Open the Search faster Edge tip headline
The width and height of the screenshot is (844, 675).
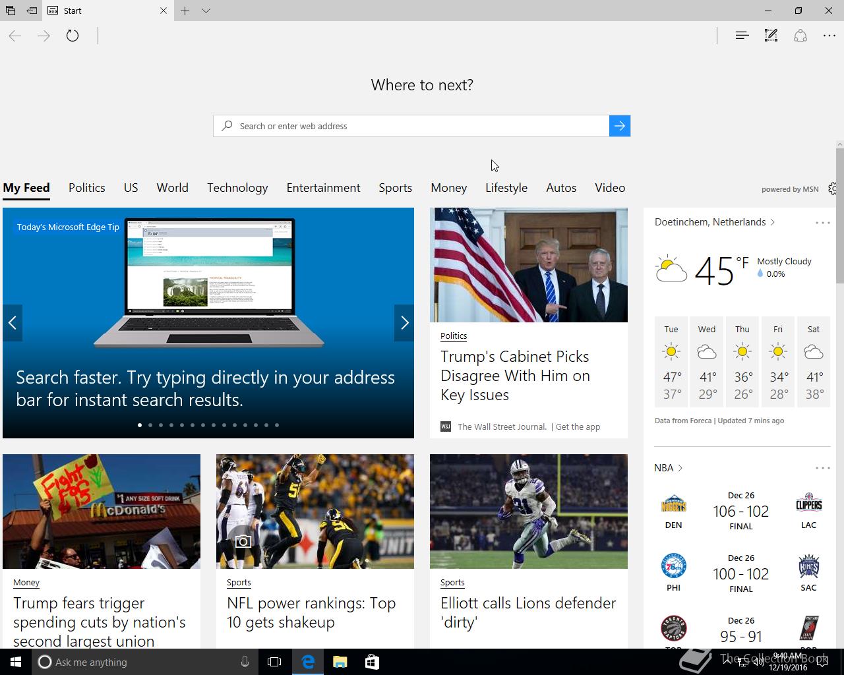(x=205, y=388)
